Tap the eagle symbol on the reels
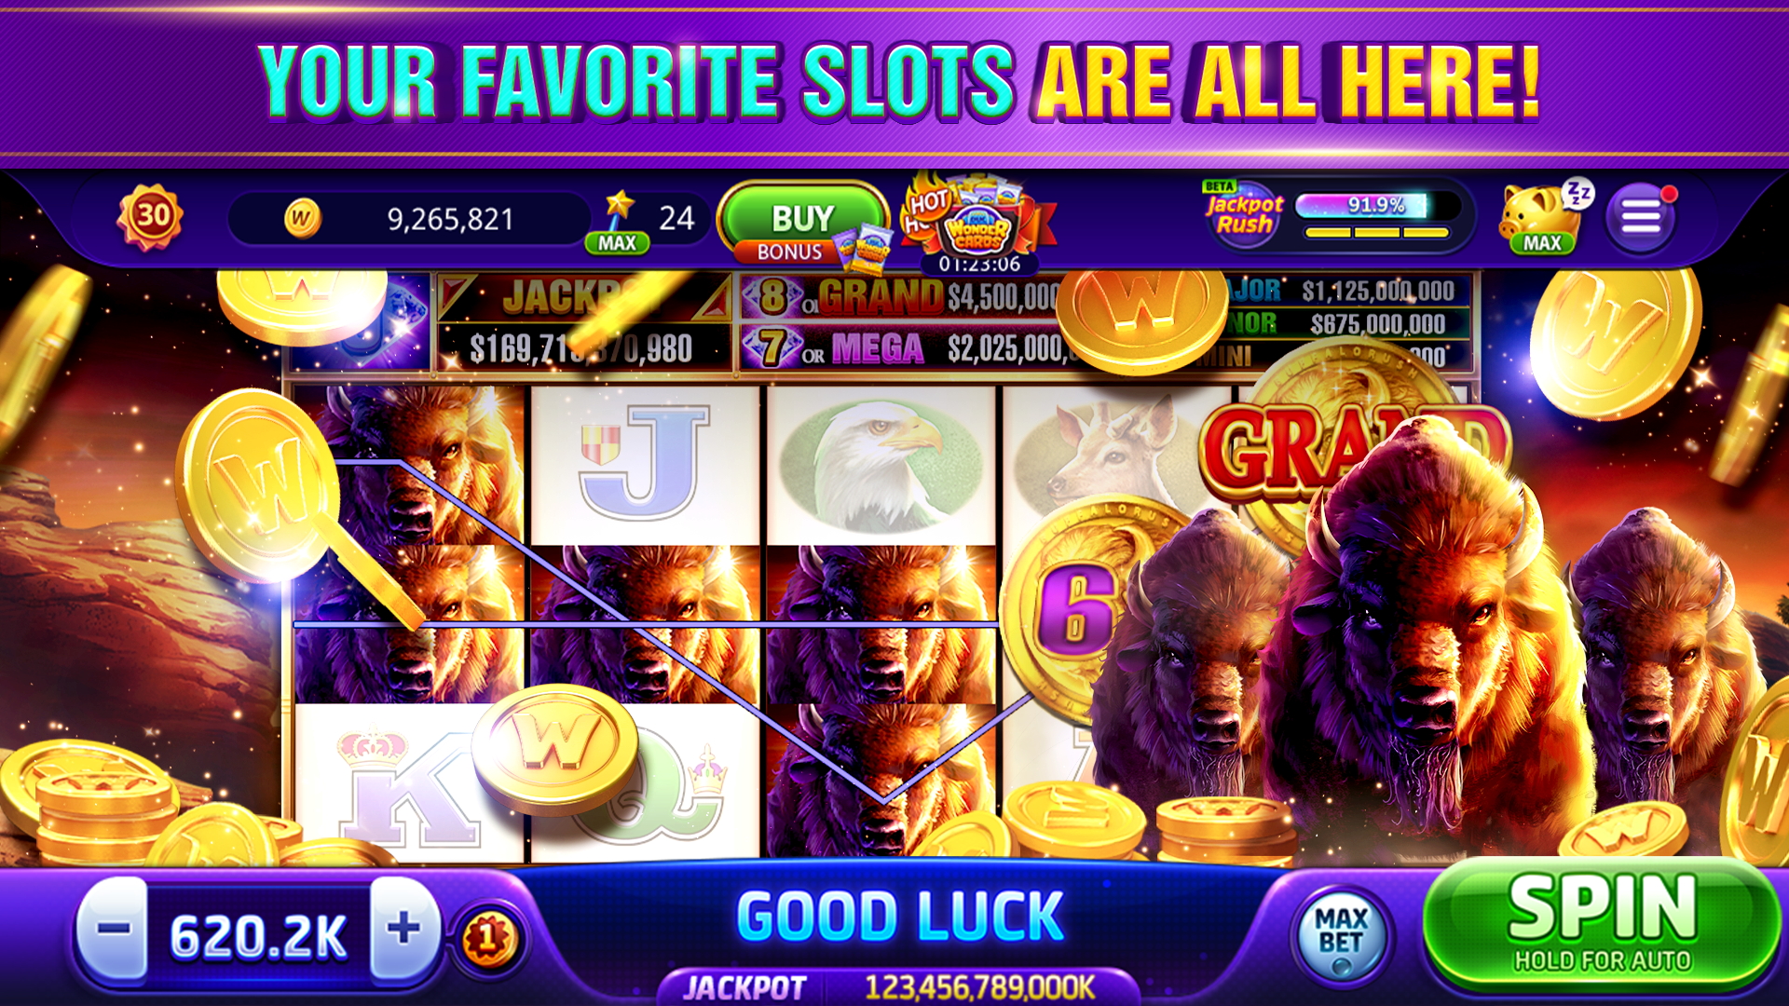1789x1006 pixels. click(x=881, y=466)
